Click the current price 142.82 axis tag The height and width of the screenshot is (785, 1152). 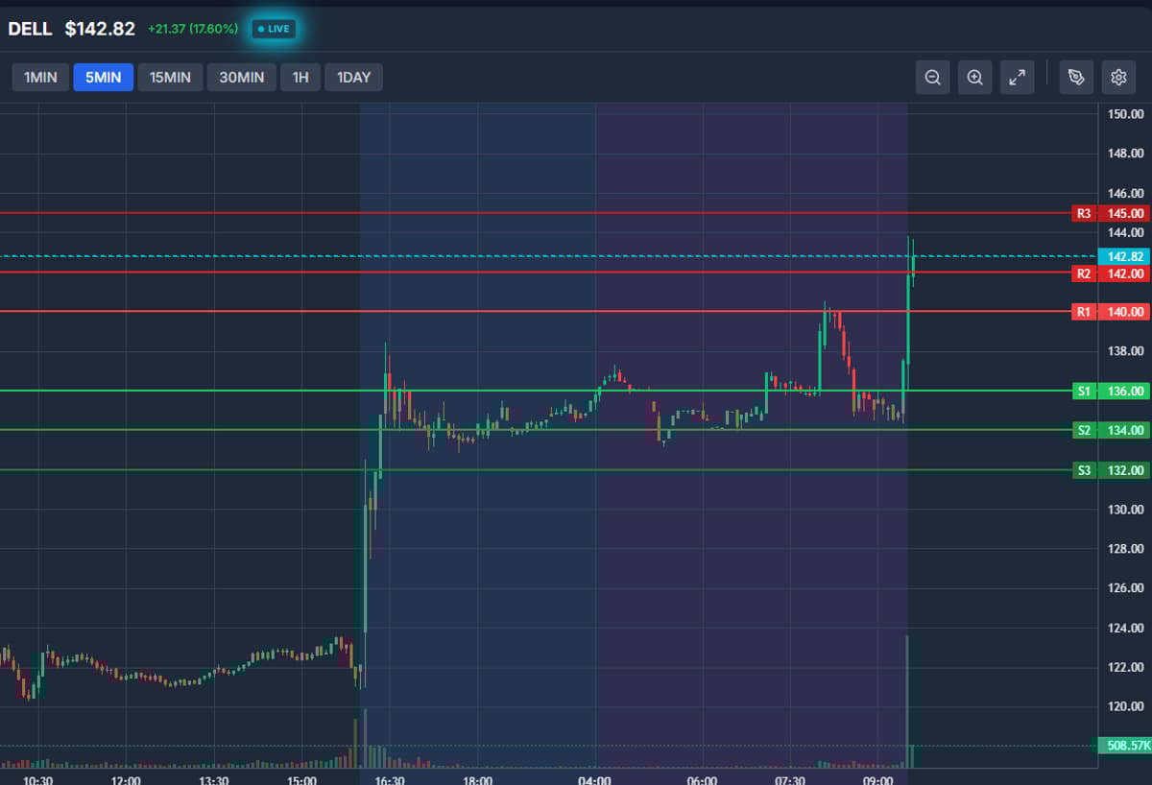pyautogui.click(x=1125, y=256)
